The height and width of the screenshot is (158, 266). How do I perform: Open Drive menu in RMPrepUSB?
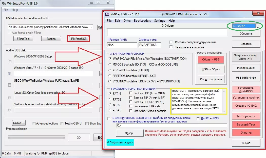[127, 21]
